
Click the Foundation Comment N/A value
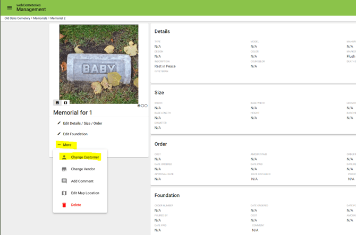(255, 230)
